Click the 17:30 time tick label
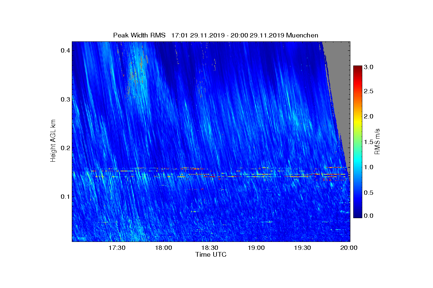The image size is (433, 288). tap(117, 248)
